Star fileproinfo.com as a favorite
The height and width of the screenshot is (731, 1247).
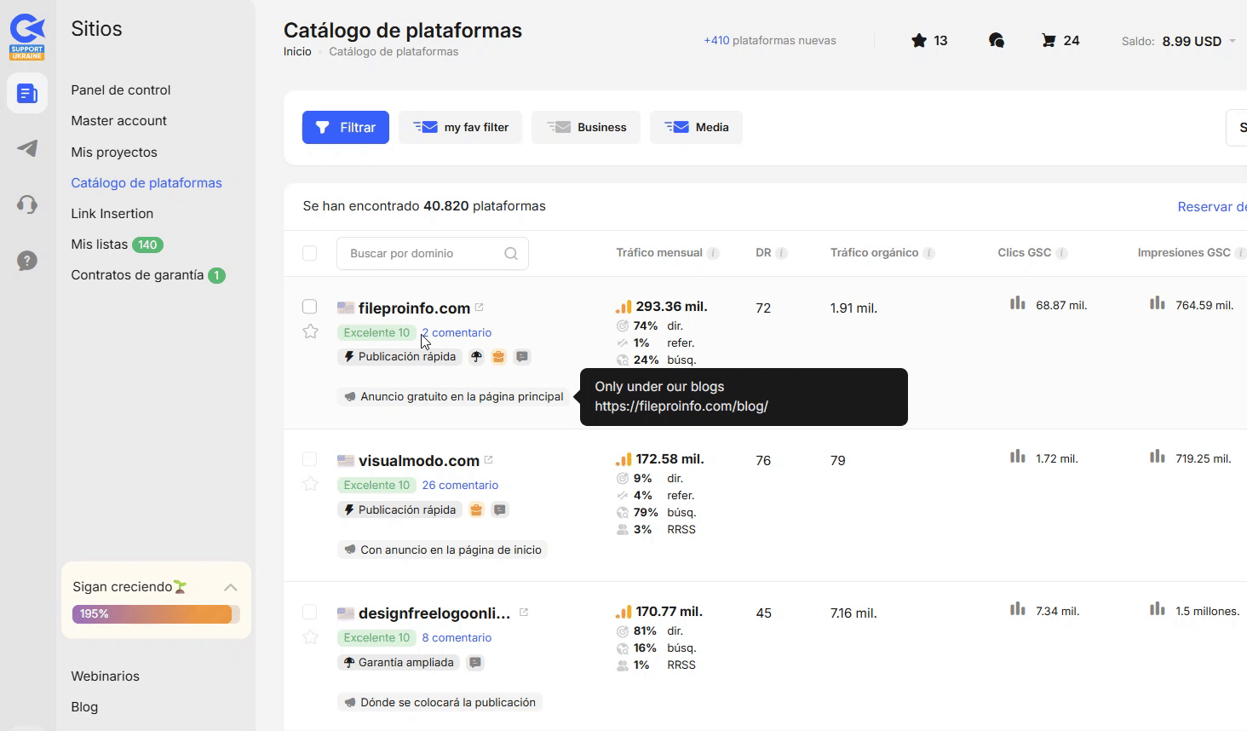point(310,331)
